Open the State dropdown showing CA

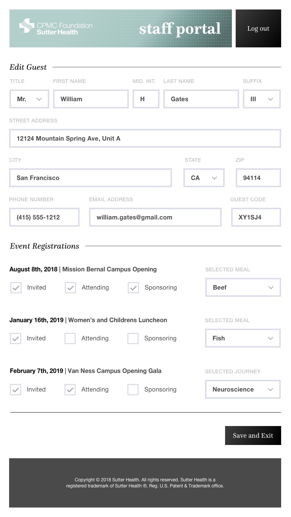pyautogui.click(x=204, y=178)
